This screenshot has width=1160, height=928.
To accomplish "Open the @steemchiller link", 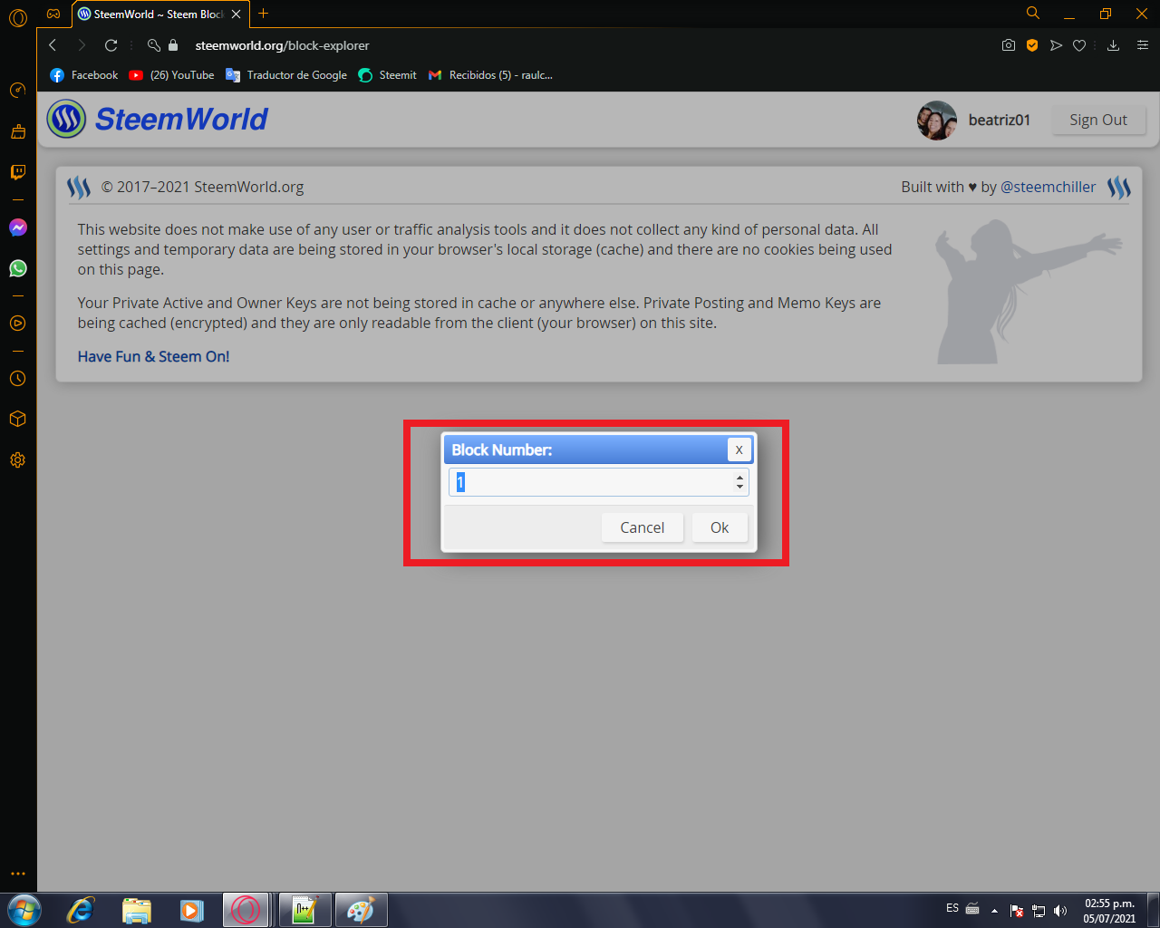I will point(1048,187).
